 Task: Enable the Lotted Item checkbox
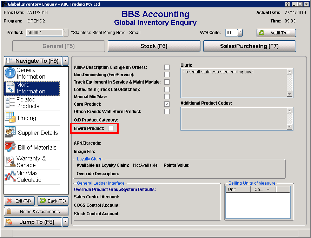(167, 90)
